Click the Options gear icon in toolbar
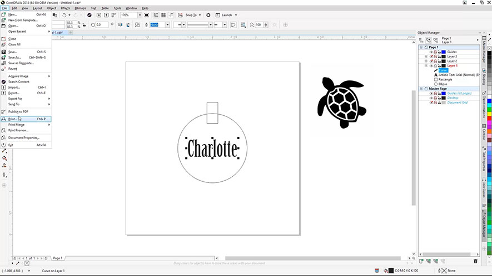The height and width of the screenshot is (276, 492). point(208,15)
